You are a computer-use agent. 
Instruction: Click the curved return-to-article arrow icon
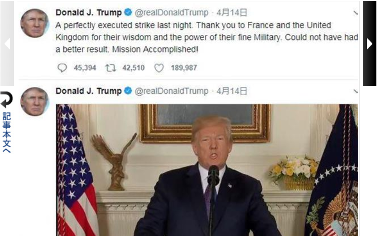[6, 100]
